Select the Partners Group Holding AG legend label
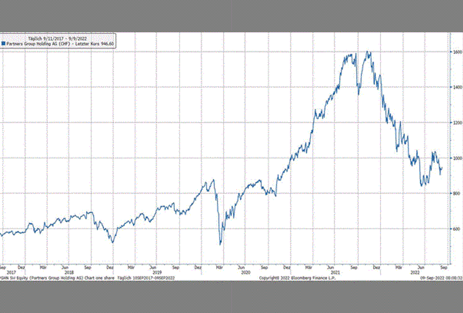Image resolution: width=463 pixels, height=313 pixels. tap(38, 44)
